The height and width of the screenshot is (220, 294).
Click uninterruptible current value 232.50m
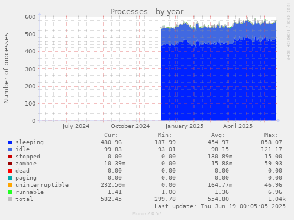click(113, 185)
